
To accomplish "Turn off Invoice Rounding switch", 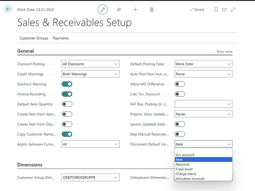I will (67, 94).
